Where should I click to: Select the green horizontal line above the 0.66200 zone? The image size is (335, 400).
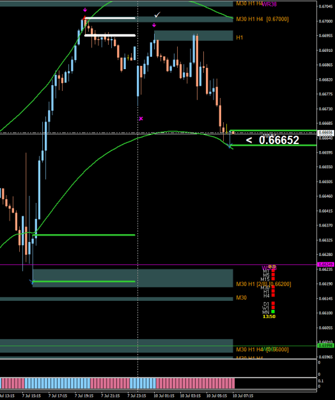[x=84, y=235]
